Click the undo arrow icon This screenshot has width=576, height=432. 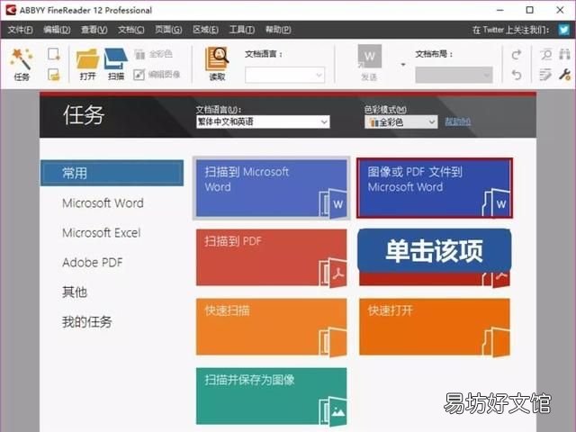point(517,75)
